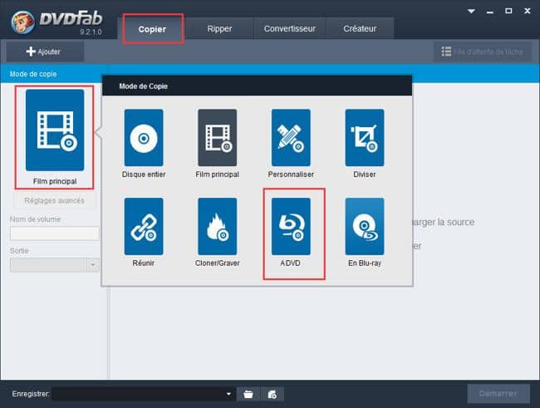540x408 pixels.
Task: Click the ISO image save icon
Action: point(272,394)
